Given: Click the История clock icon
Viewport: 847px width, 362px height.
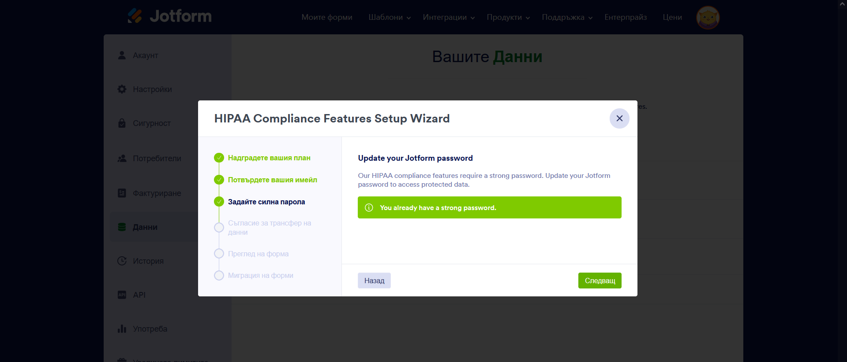Looking at the screenshot, I should click(x=122, y=261).
